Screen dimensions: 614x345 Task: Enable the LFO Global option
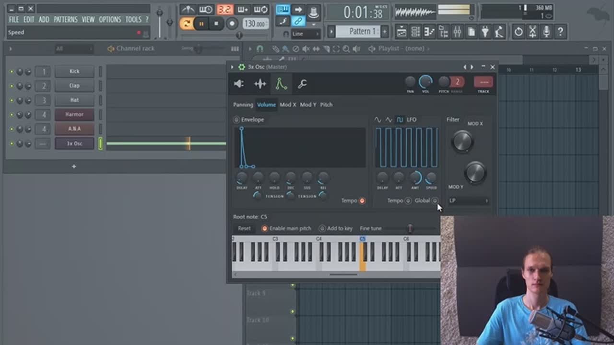435,200
